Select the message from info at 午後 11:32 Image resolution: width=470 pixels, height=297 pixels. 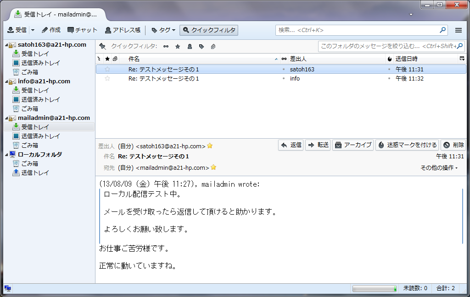tap(281, 79)
